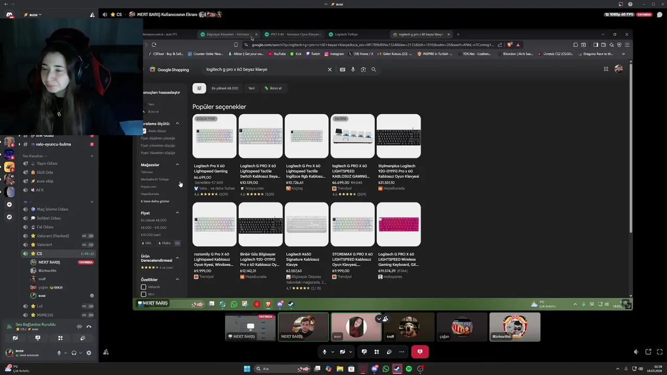Join Valorant (Ranked) voice channel
Image resolution: width=667 pixels, height=375 pixels.
tap(57, 236)
